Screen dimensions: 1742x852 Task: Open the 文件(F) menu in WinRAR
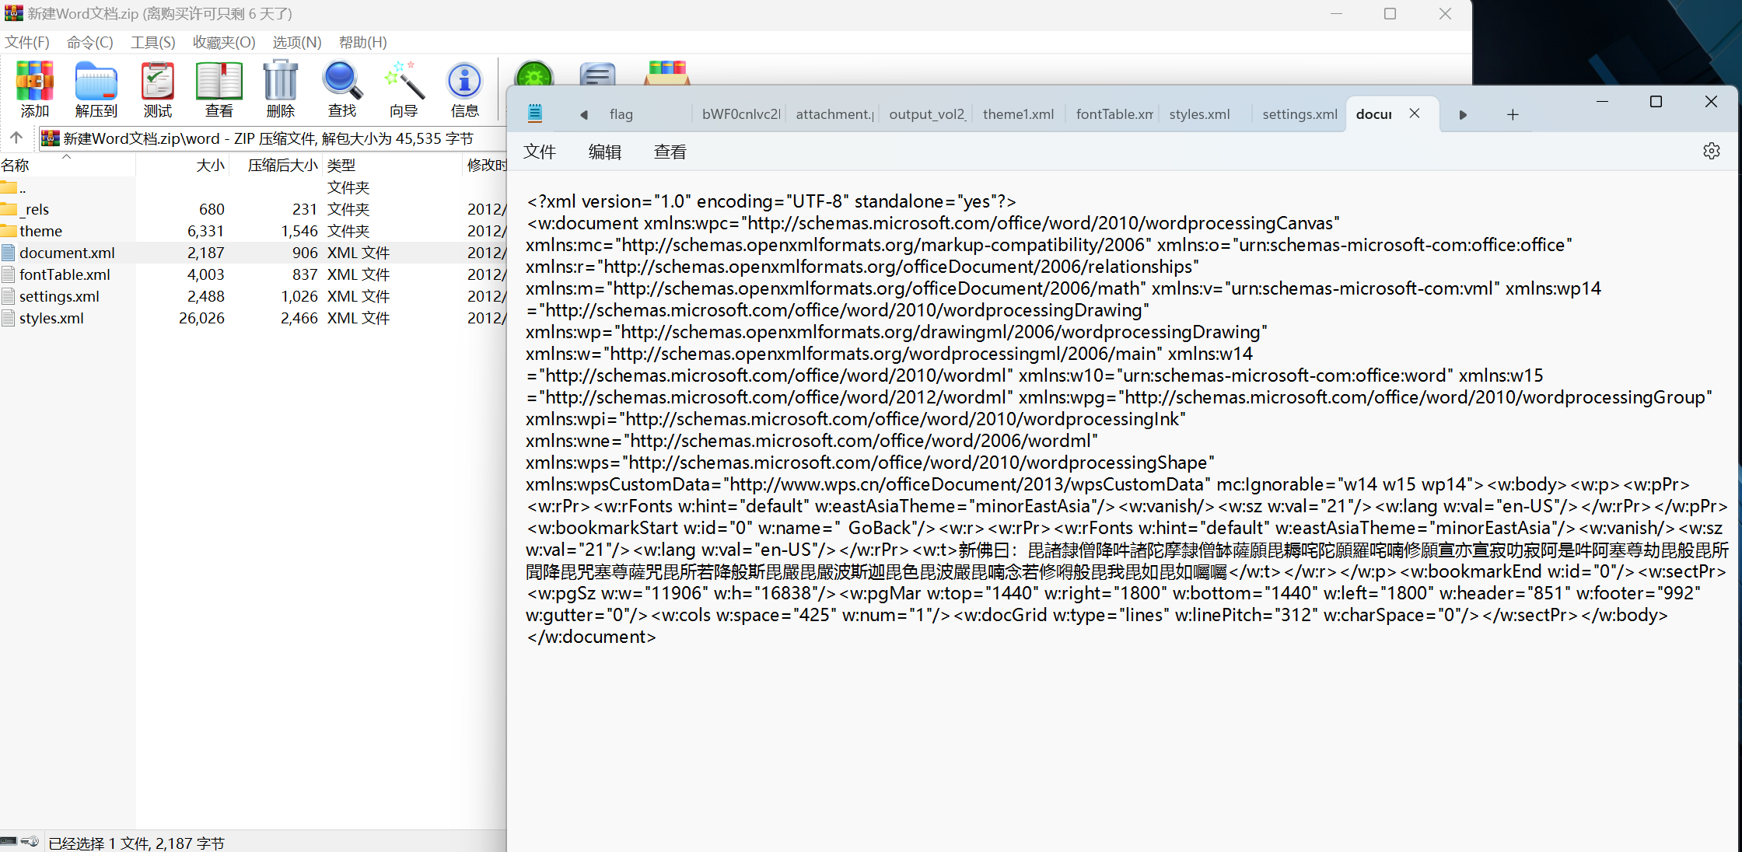(x=27, y=42)
